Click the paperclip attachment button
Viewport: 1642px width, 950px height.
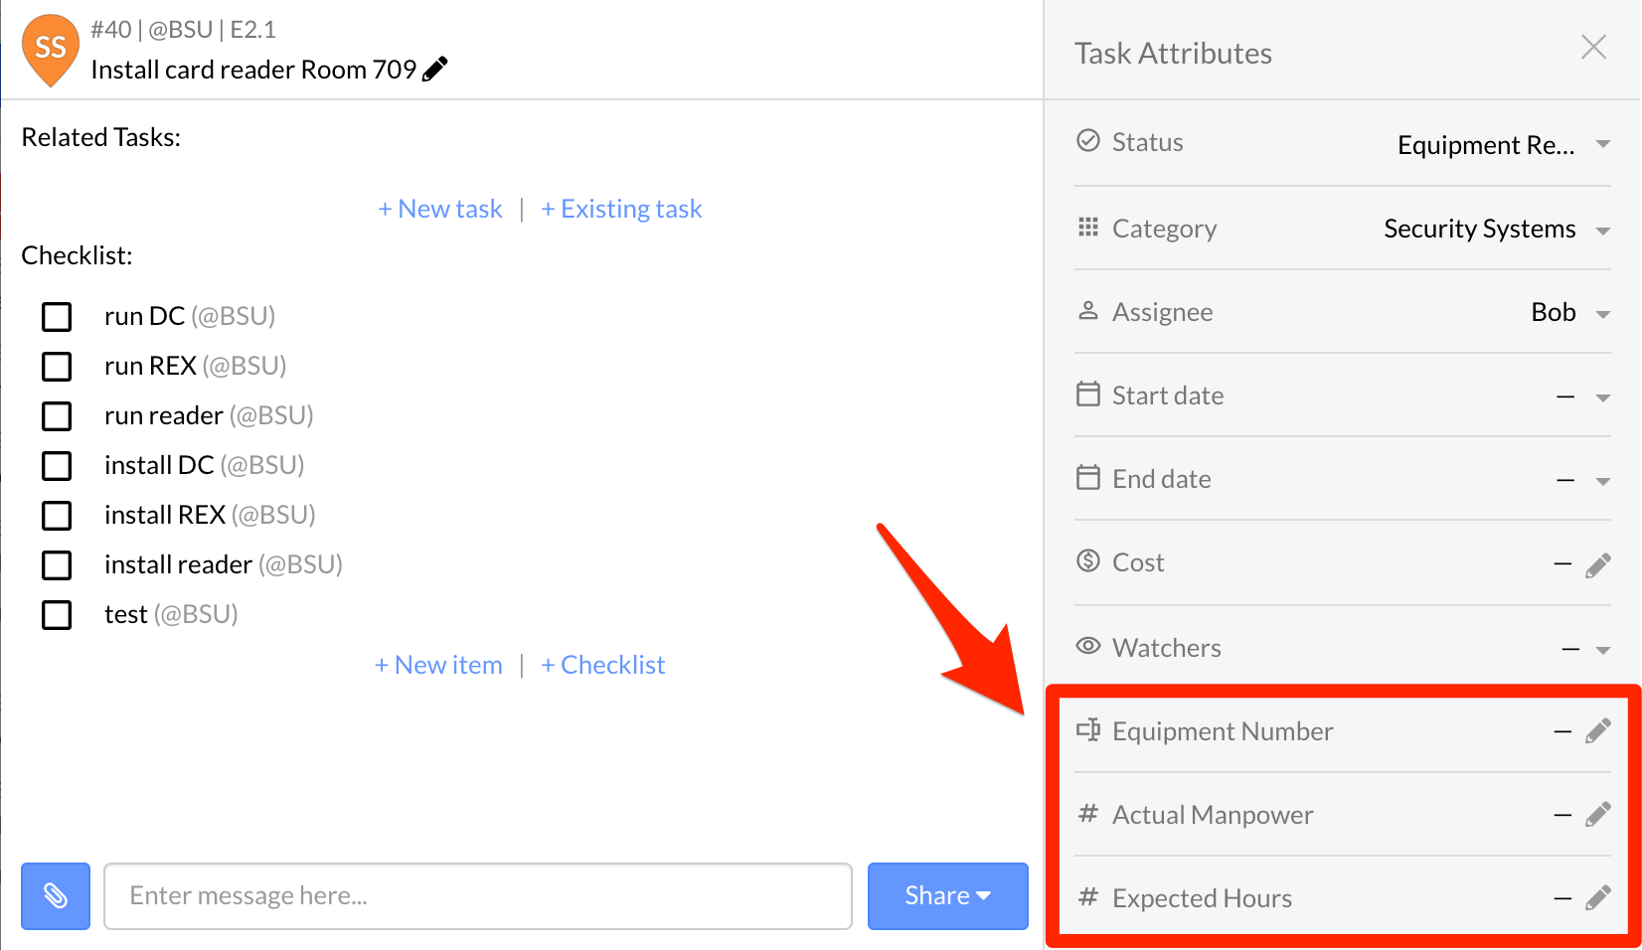click(x=56, y=896)
